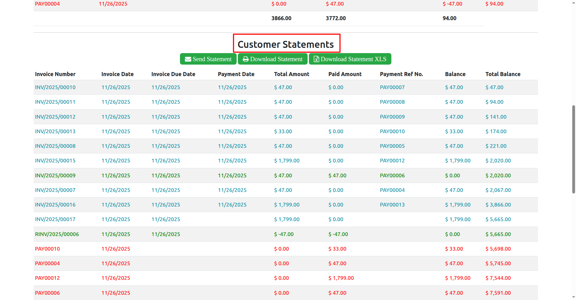Click the Invoice Number column header
This screenshot has width=576, height=300.
(55, 74)
